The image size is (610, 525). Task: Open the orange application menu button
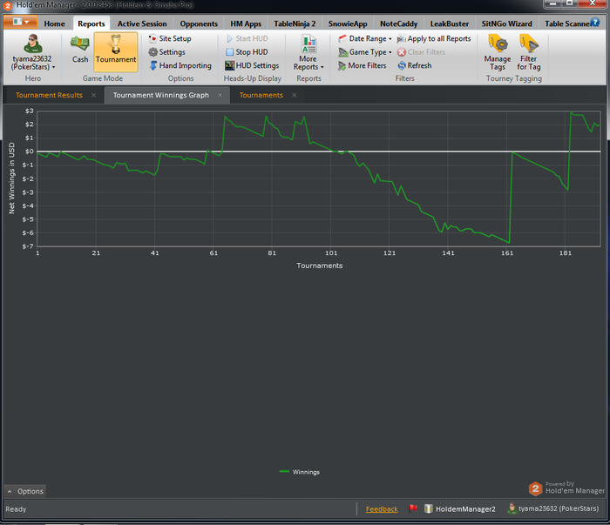tap(21, 22)
